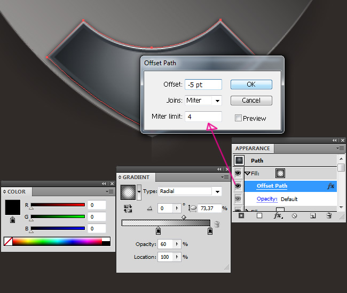The height and width of the screenshot is (293, 347).
Task: Pick a color from the spectrum bar
Action: click(57, 241)
